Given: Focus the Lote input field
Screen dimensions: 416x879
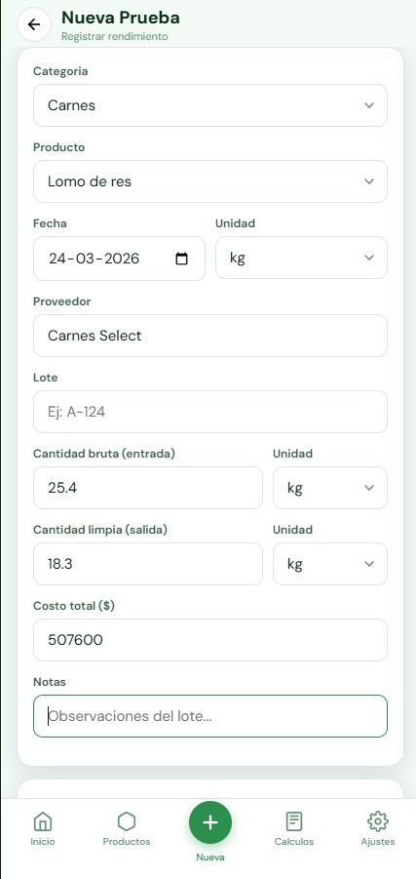Looking at the screenshot, I should (210, 412).
